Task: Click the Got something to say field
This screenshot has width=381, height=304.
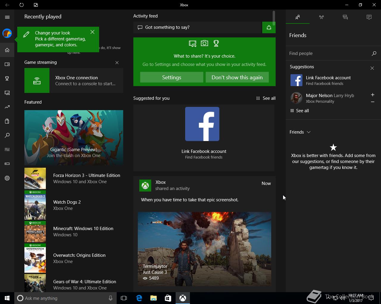Action: point(197,27)
